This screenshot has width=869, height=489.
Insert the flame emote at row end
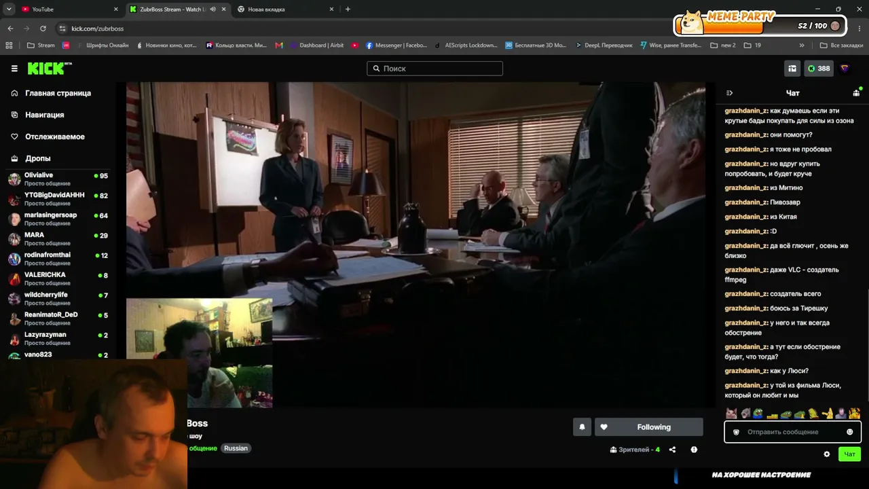854,413
